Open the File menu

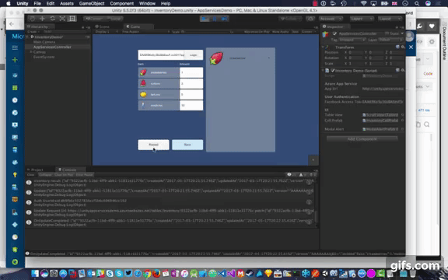[x=37, y=3]
